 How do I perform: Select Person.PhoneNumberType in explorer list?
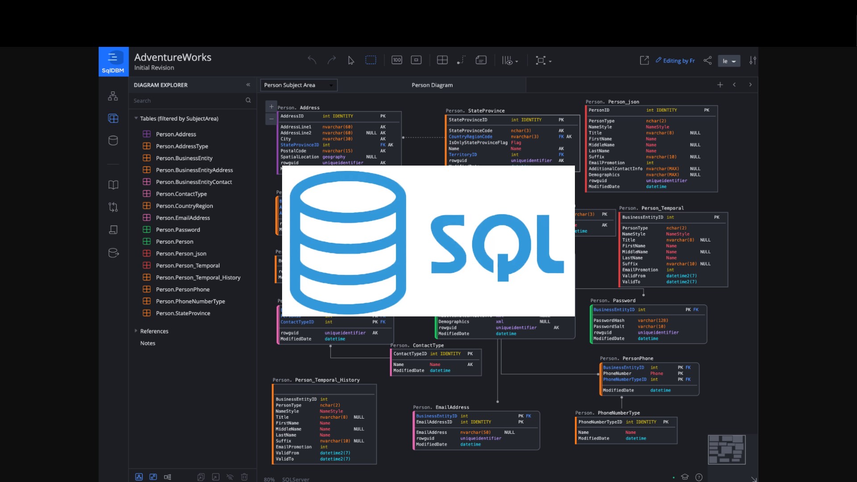(190, 301)
